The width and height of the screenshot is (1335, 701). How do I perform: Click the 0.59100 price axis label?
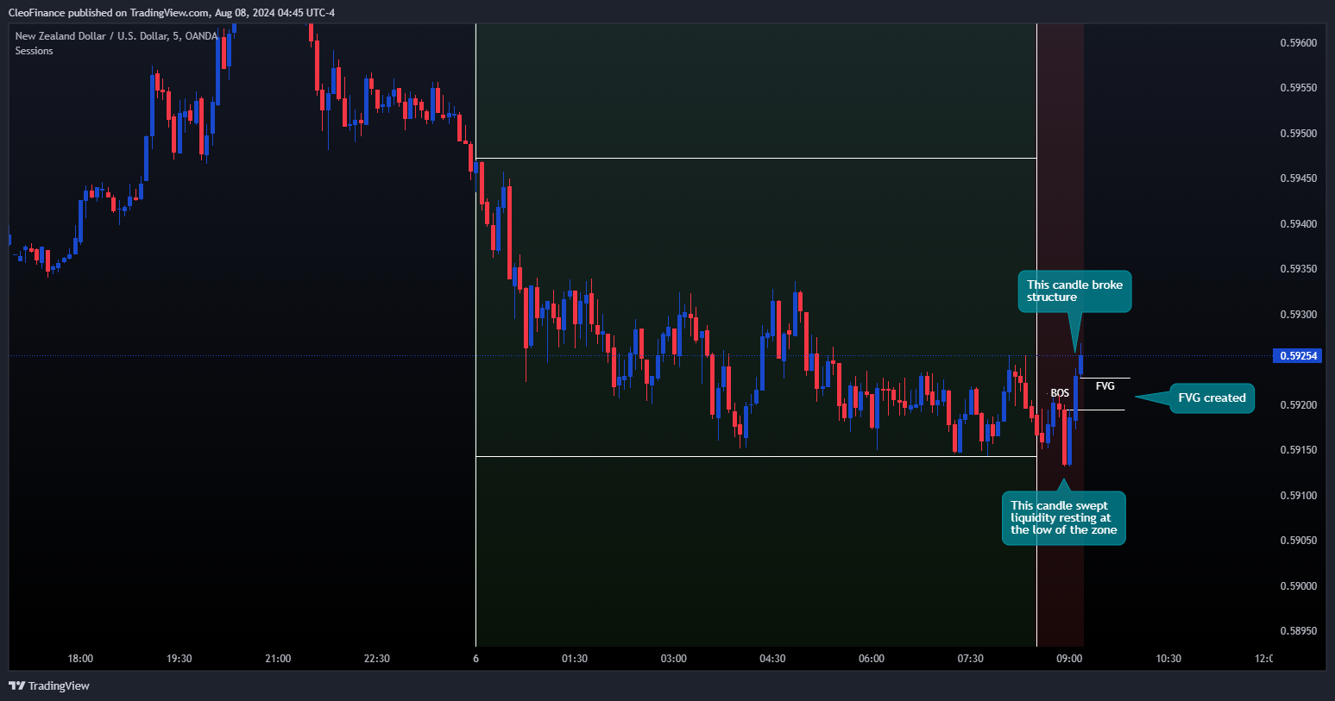tap(1298, 496)
